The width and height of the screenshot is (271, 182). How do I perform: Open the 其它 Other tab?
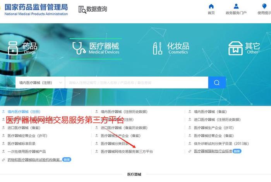[244, 48]
